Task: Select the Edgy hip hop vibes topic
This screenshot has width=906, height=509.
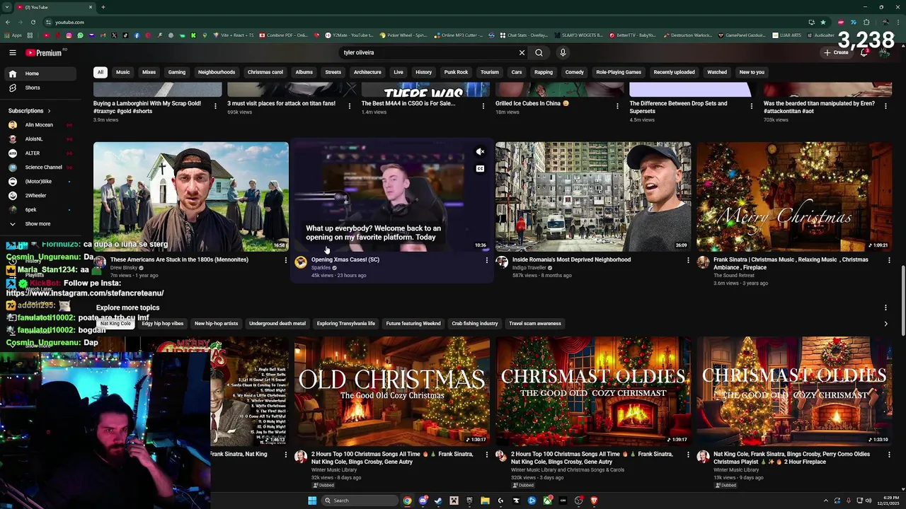Action: coord(163,324)
